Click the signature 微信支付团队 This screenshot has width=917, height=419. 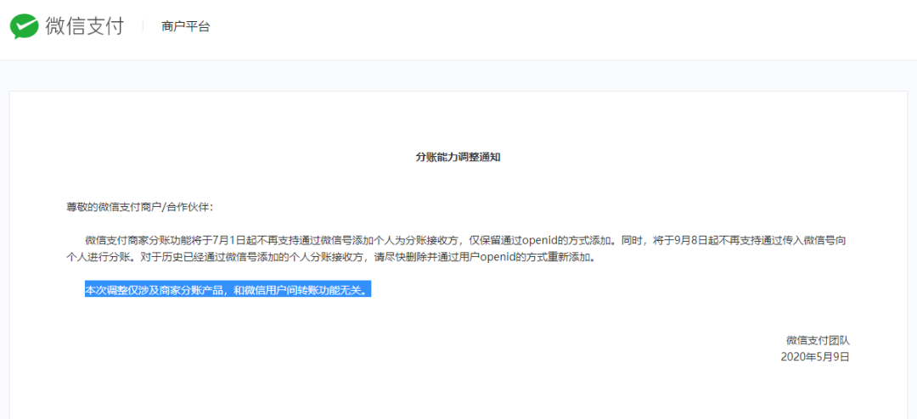click(818, 340)
